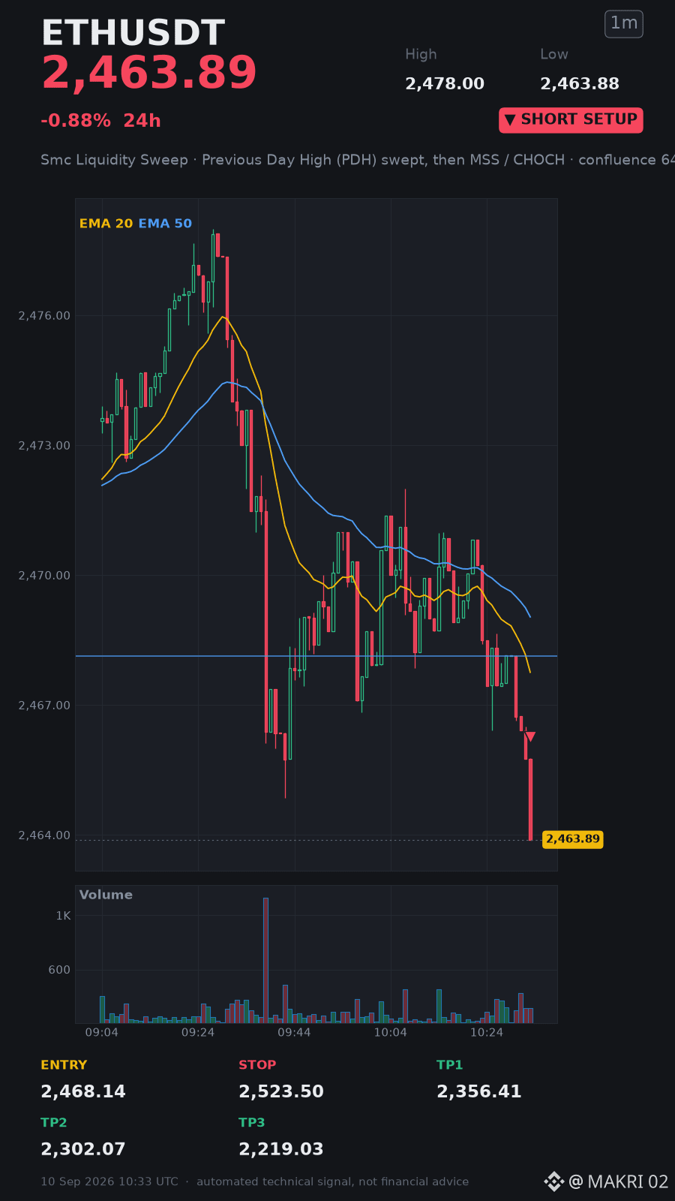
Task: Click the tallest red volume bar
Action: click(x=265, y=960)
